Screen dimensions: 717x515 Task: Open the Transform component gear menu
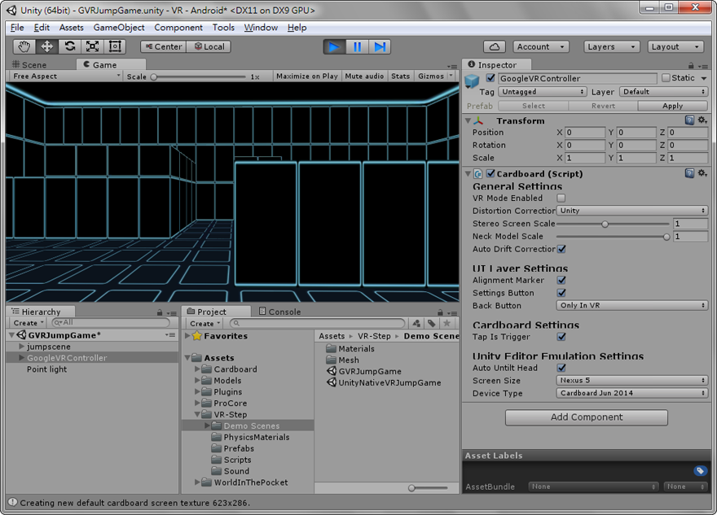point(702,120)
